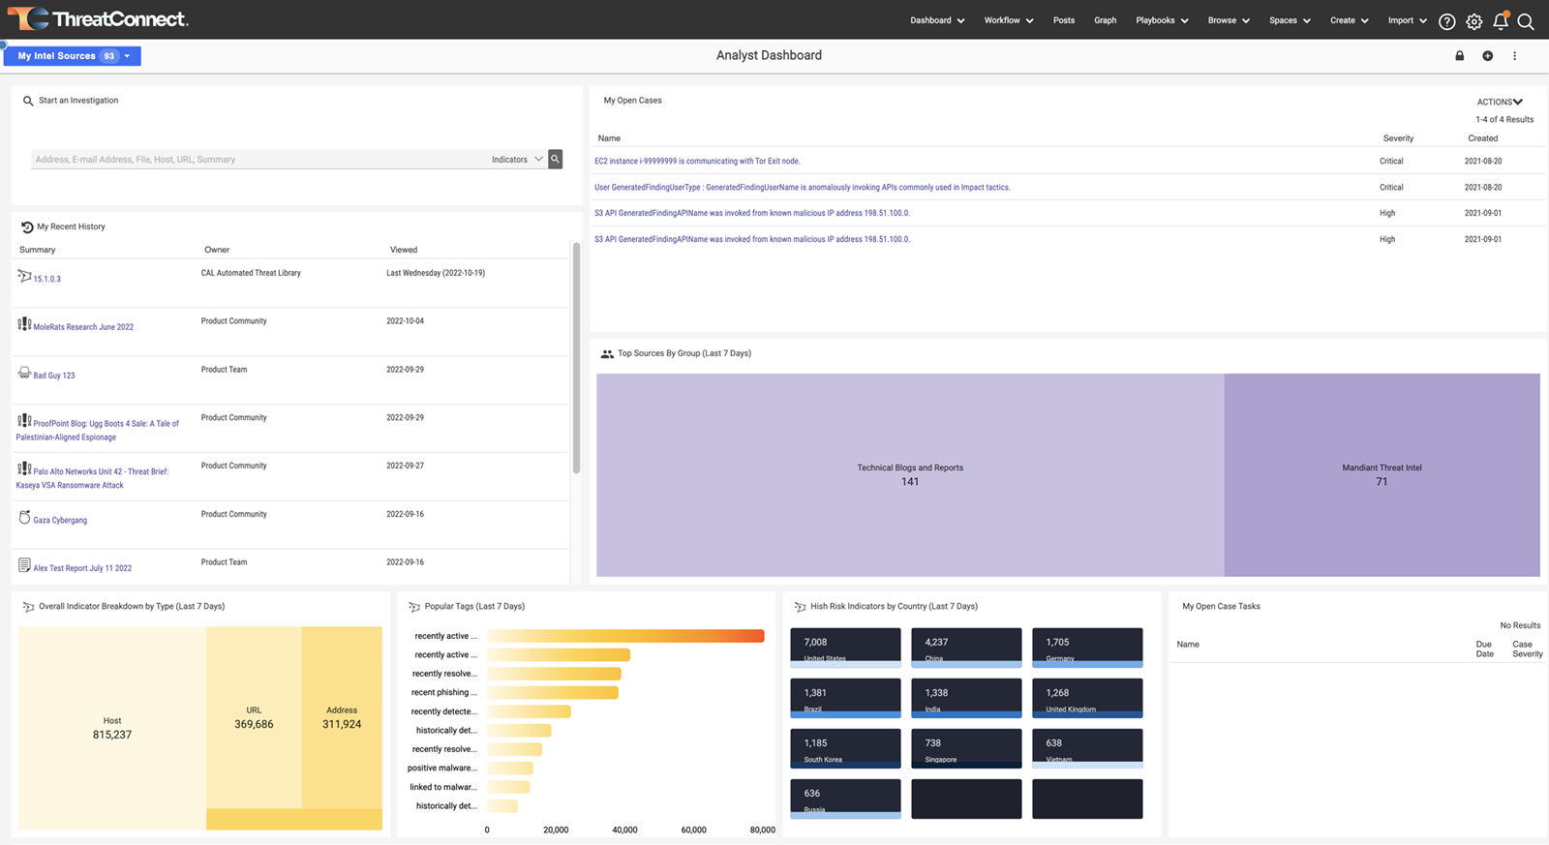
Task: Go to Posts in the top navigation
Action: [1064, 20]
